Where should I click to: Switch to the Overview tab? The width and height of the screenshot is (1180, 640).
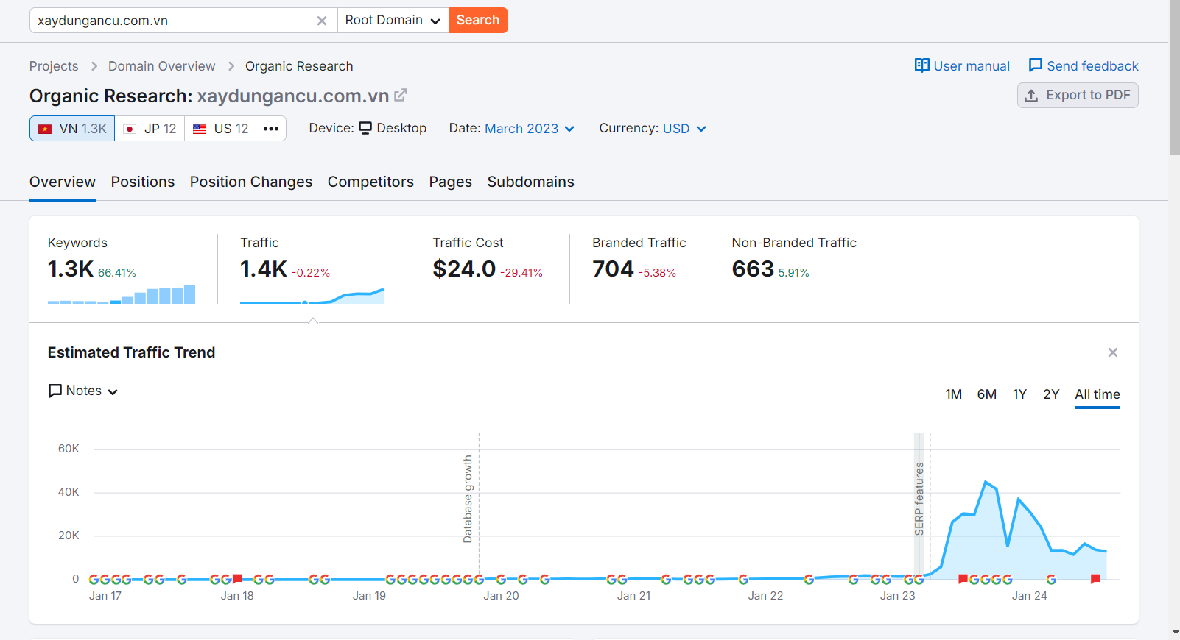(x=63, y=182)
